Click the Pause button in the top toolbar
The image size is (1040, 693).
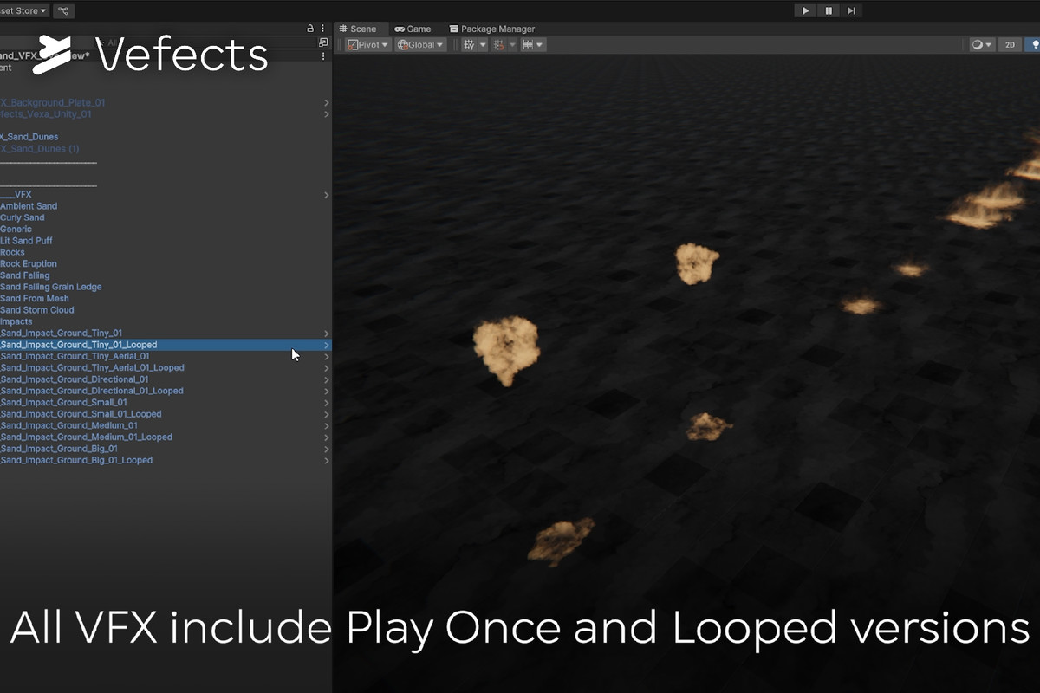click(829, 10)
